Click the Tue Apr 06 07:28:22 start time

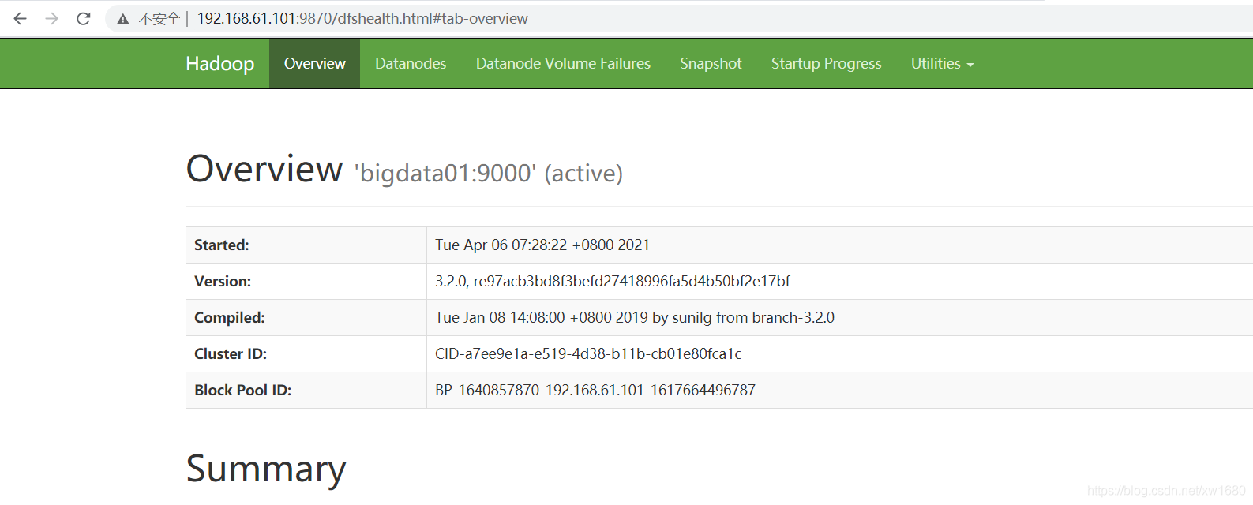click(x=542, y=245)
